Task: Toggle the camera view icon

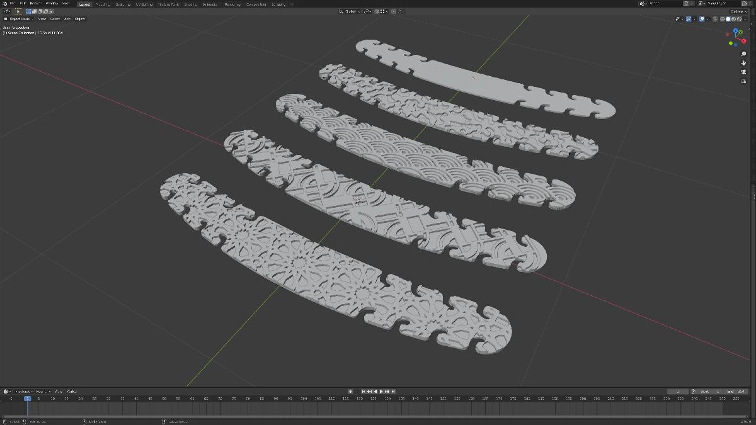Action: [744, 72]
